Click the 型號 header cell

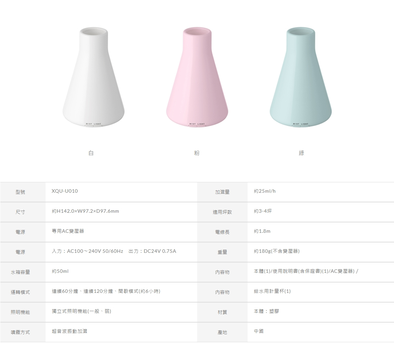23,192
